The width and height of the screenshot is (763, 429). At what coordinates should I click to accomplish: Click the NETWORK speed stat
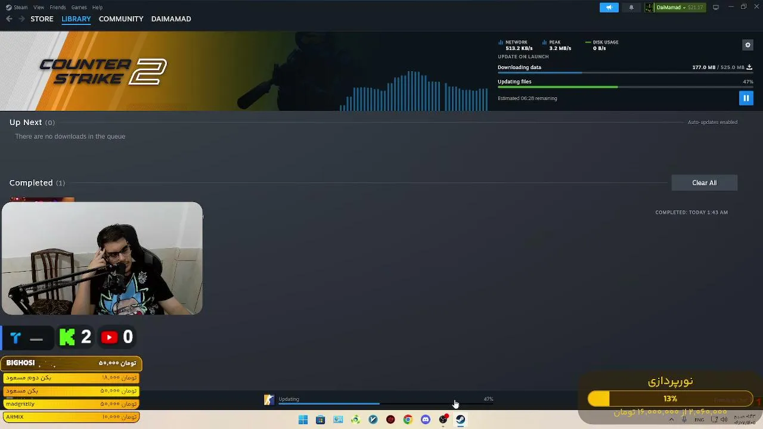pyautogui.click(x=516, y=45)
